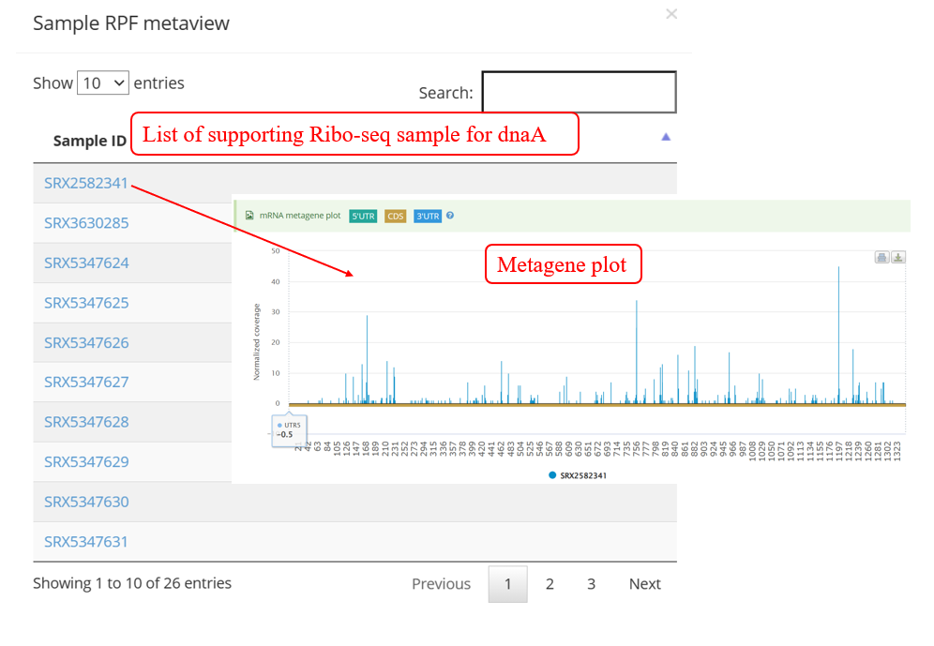Click the 5'UTR label badge
Image resolution: width=934 pixels, height=646 pixels.
point(362,217)
